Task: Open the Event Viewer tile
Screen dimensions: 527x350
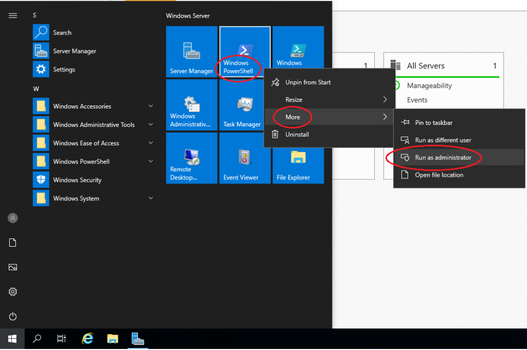Action: (x=244, y=158)
